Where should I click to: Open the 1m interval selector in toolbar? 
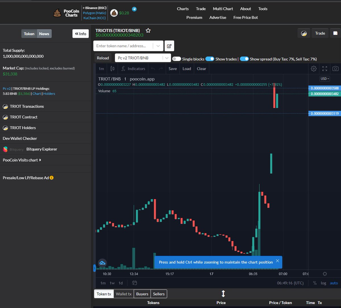pos(101,69)
